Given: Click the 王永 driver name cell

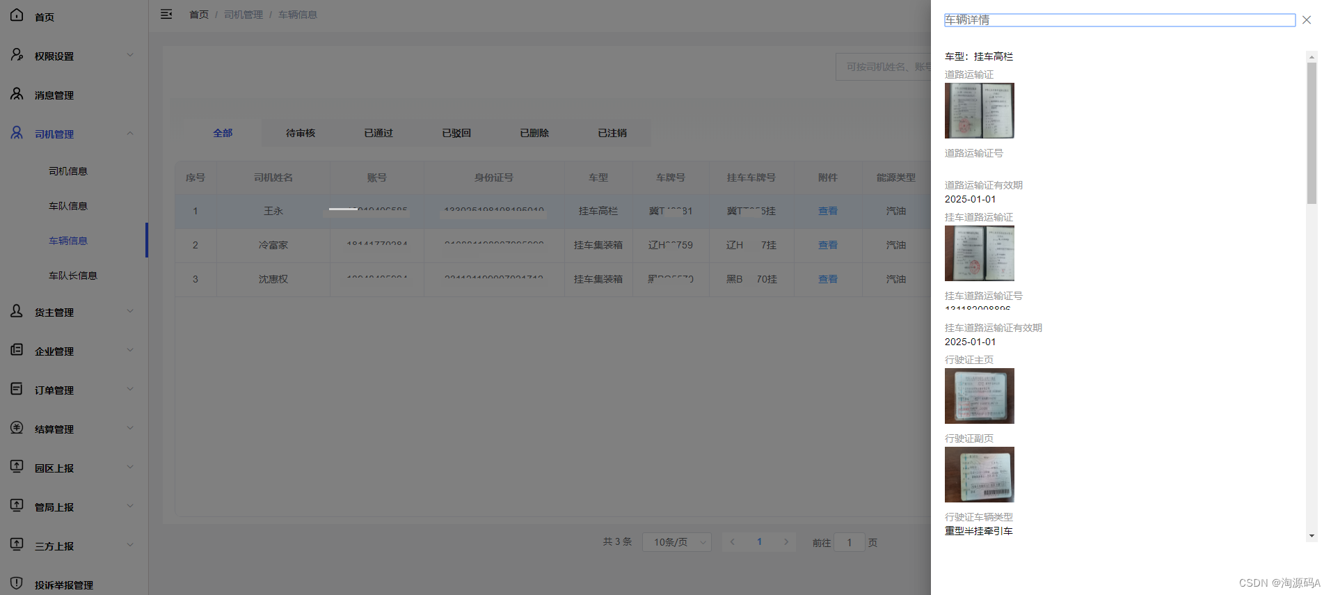Looking at the screenshot, I should [273, 211].
